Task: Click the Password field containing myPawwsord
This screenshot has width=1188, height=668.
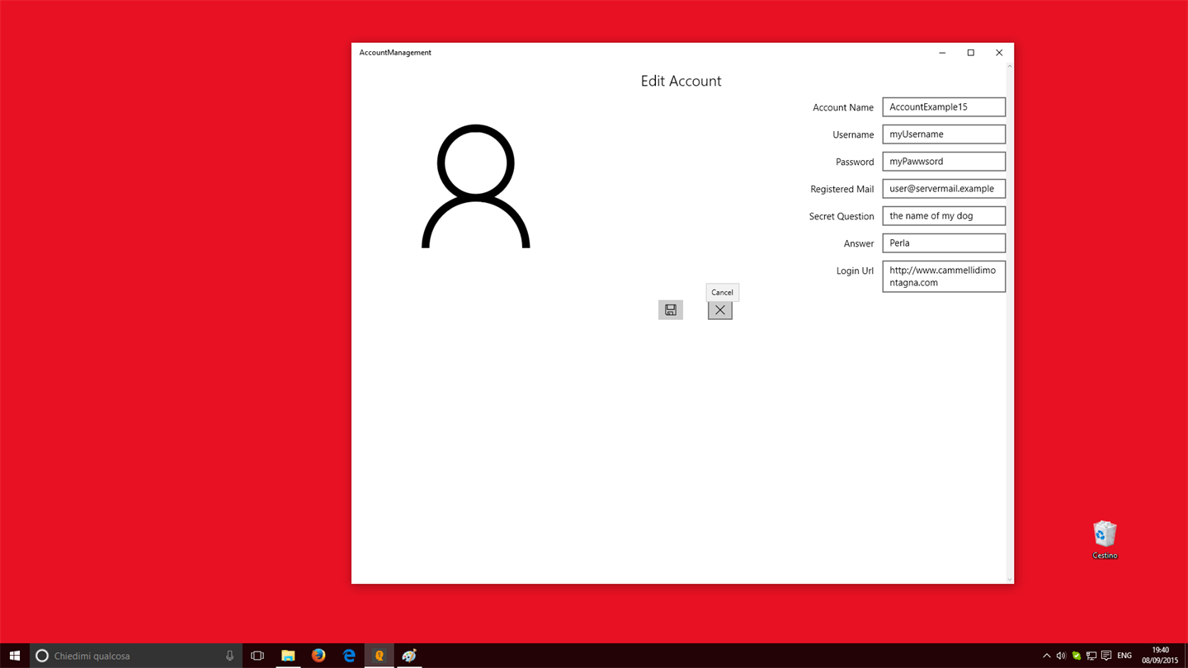Action: [x=944, y=162]
